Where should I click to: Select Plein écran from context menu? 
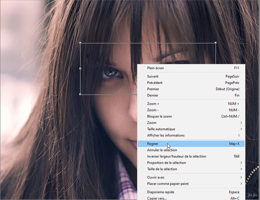click(x=155, y=68)
